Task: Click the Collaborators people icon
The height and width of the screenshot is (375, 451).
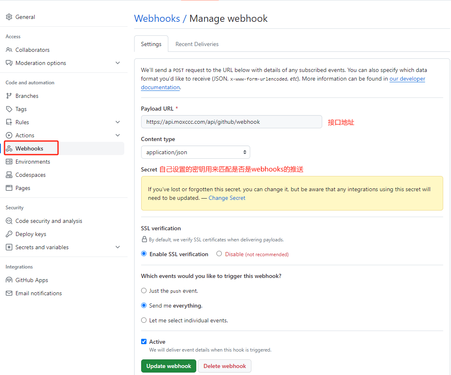Action: (9, 50)
